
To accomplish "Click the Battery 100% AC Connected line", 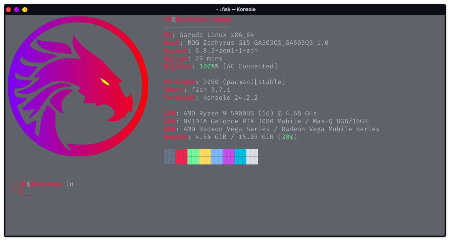I will pyautogui.click(x=221, y=66).
